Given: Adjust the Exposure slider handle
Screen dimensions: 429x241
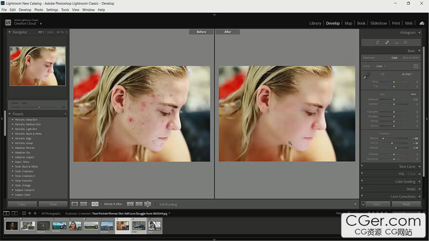Looking at the screenshot, I should (394, 99).
